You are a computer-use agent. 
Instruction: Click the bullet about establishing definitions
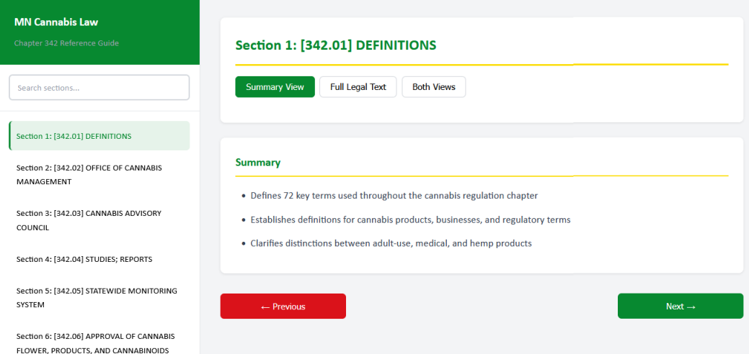point(410,219)
